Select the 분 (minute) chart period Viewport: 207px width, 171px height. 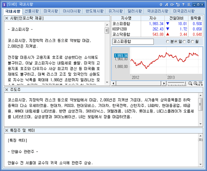pos(168,42)
